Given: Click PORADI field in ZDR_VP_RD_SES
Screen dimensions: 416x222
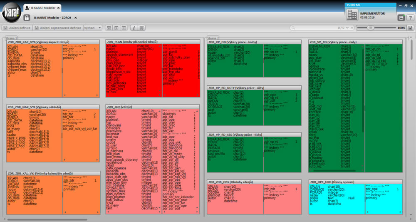Looking at the screenshot, I should pos(214,148).
